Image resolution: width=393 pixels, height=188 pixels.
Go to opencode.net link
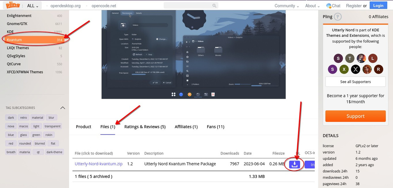tap(104, 6)
